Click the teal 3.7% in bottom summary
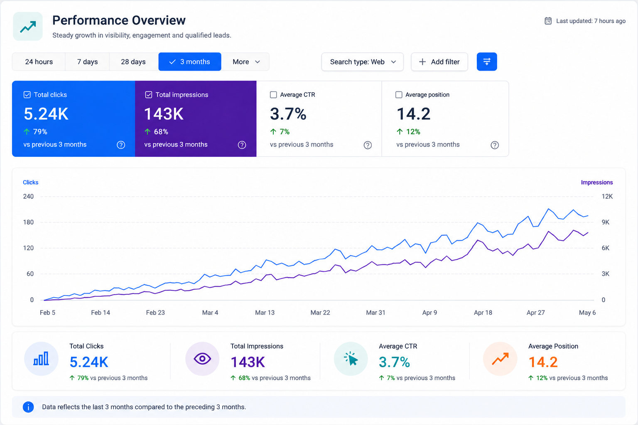The width and height of the screenshot is (638, 425). [394, 362]
